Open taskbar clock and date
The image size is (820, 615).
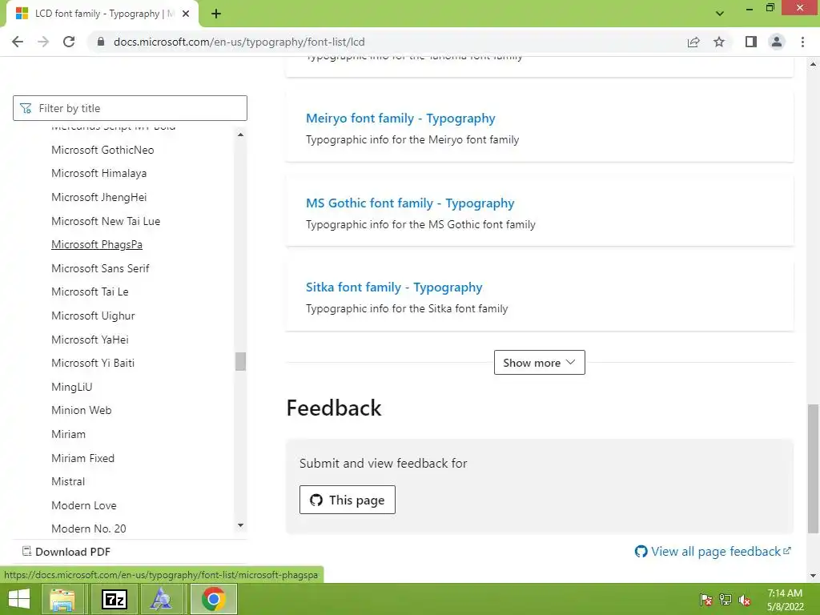click(x=785, y=600)
